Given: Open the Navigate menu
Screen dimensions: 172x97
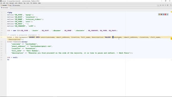Looking at the screenshot, I should [x=12, y=3].
